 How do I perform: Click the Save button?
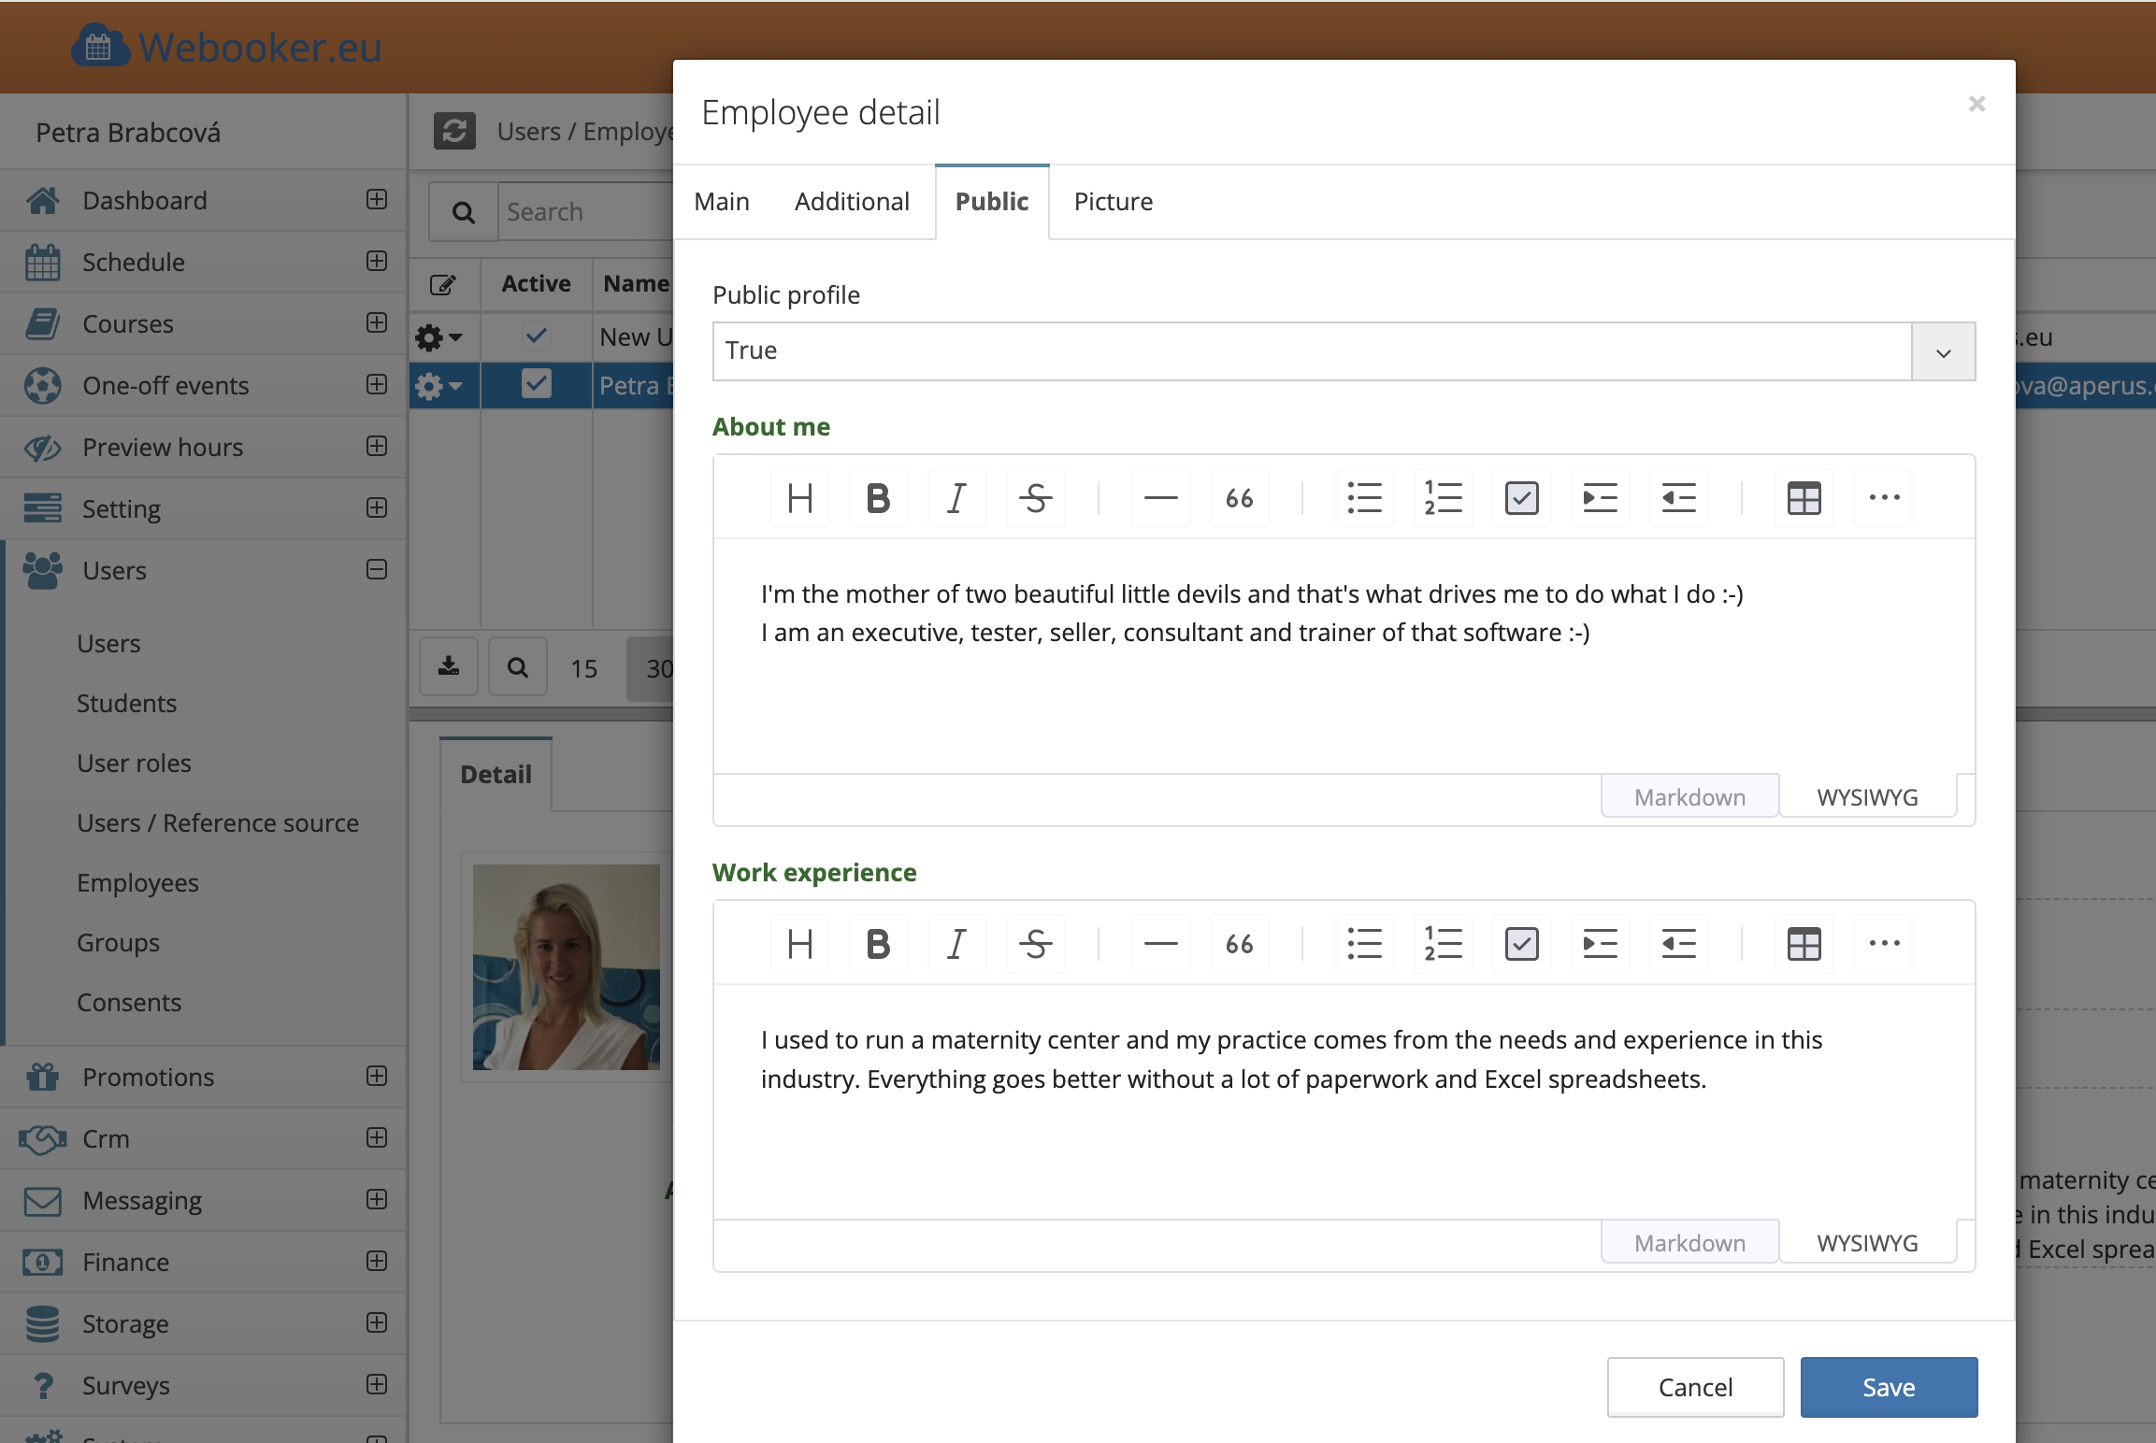(1888, 1387)
